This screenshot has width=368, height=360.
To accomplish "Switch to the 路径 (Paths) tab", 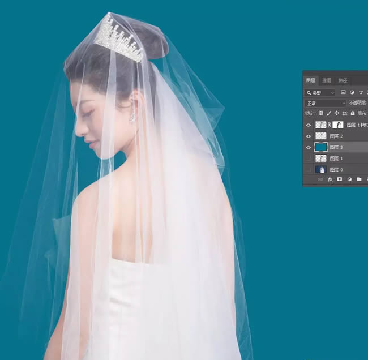I will tap(343, 80).
